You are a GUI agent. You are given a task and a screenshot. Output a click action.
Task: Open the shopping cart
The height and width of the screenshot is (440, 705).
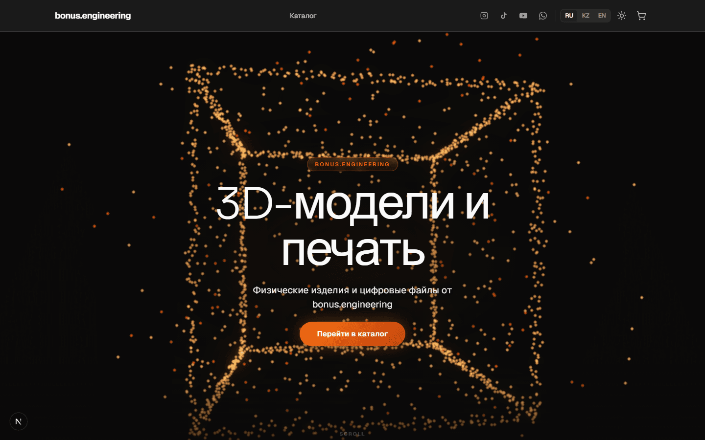coord(641,16)
